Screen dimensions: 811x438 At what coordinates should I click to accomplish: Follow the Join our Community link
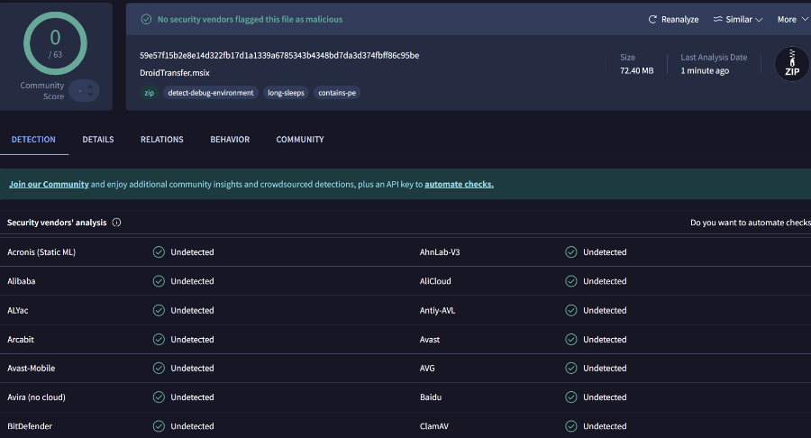point(49,184)
